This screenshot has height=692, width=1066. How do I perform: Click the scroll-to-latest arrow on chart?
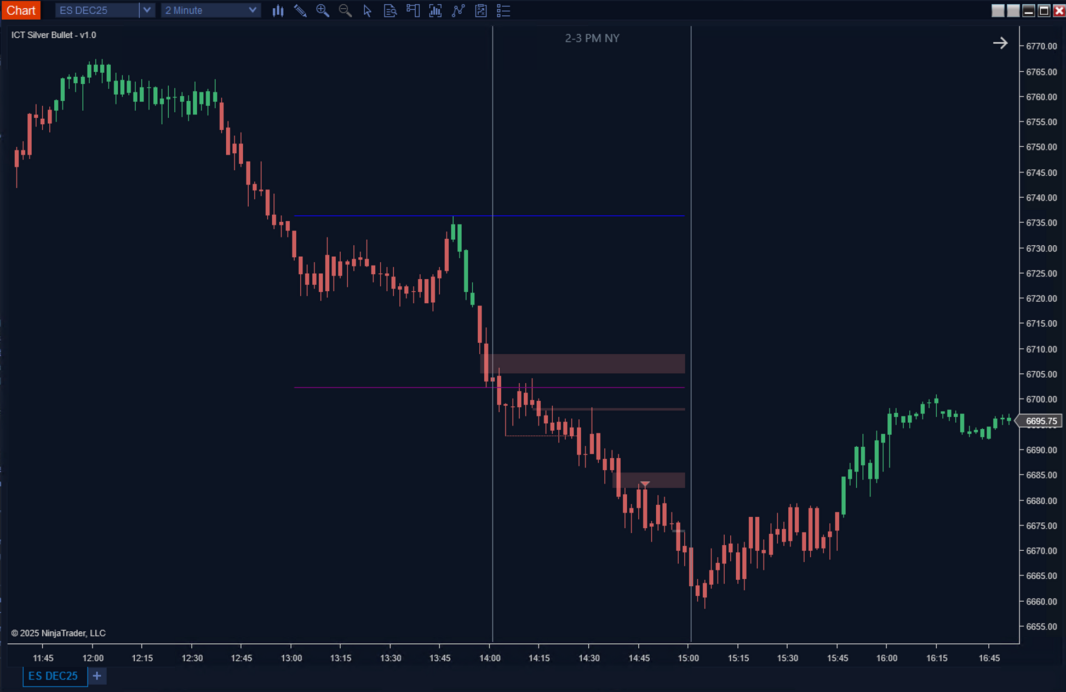coord(1000,43)
